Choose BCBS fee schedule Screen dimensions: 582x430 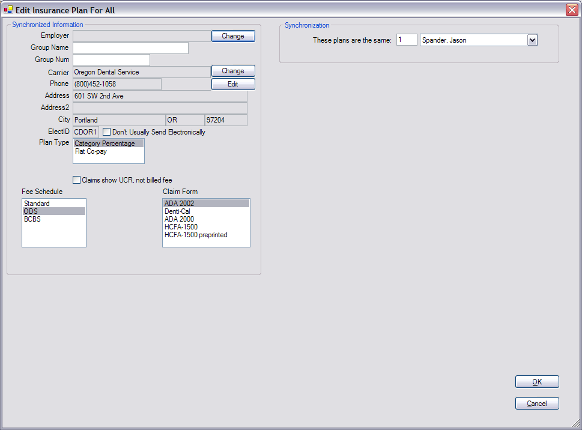click(x=32, y=219)
